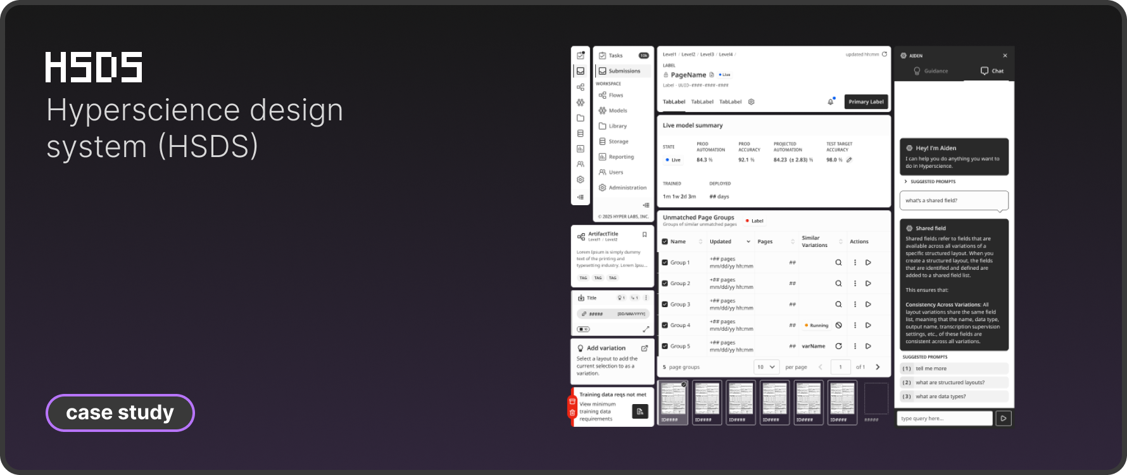Image resolution: width=1127 pixels, height=475 pixels.
Task: Click the Primary Label button
Action: click(866, 102)
